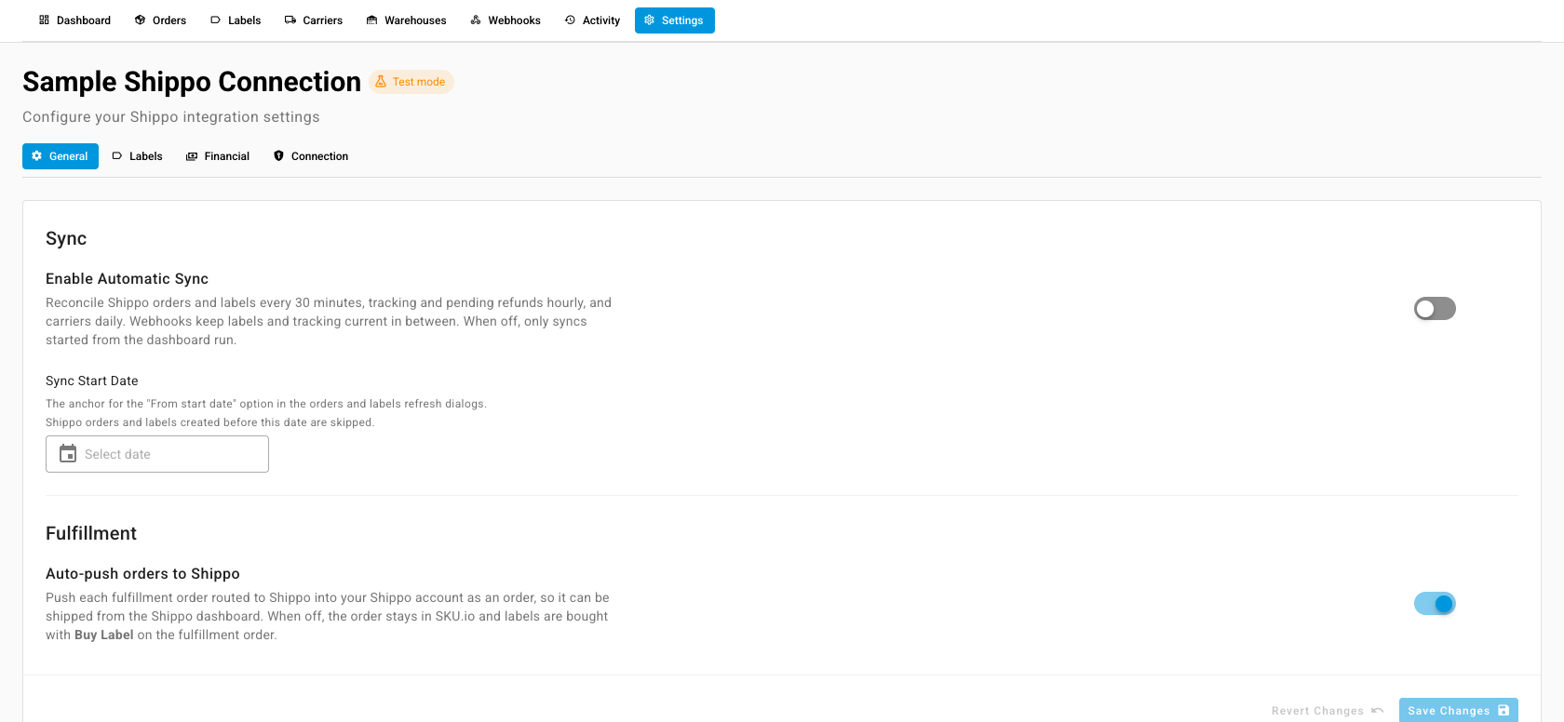Click the General sub-tab gear icon
Image resolution: width=1564 pixels, height=722 pixels.
point(36,156)
